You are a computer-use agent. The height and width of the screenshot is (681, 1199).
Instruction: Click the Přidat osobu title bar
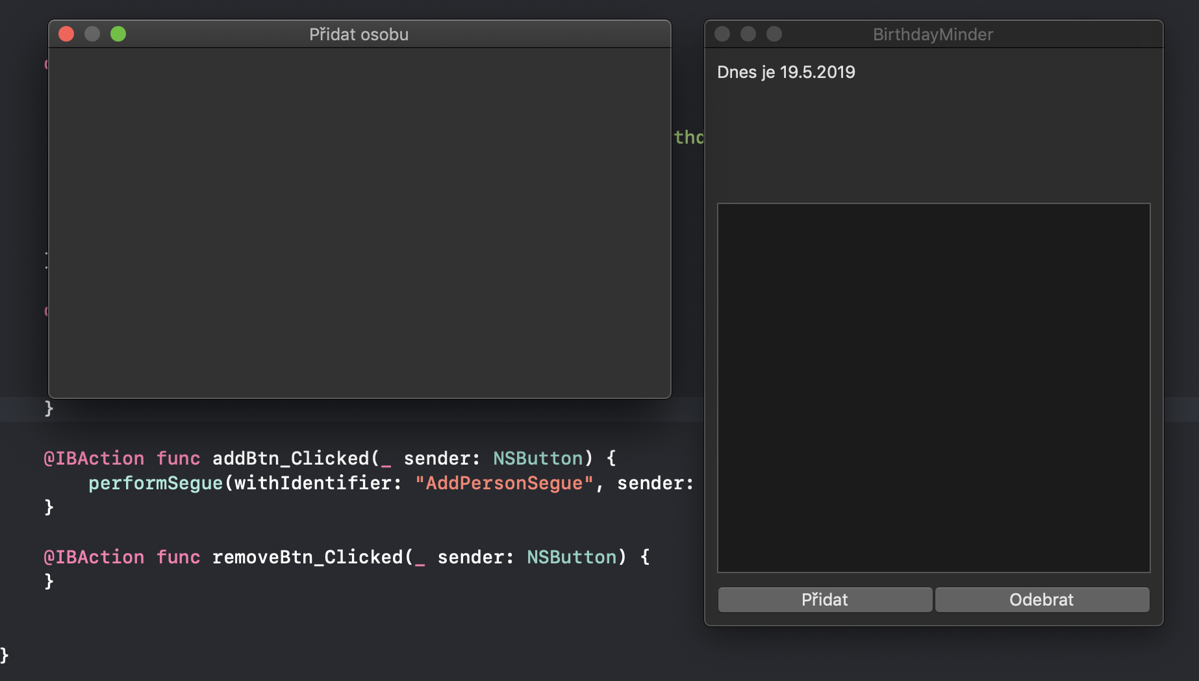(x=359, y=34)
